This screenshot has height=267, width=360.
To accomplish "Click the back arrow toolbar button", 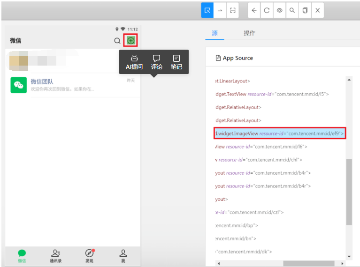I will pos(254,10).
